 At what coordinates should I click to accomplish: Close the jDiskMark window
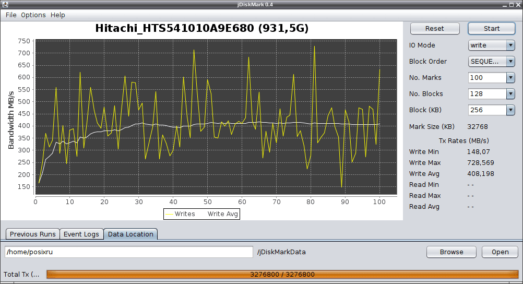[518, 5]
